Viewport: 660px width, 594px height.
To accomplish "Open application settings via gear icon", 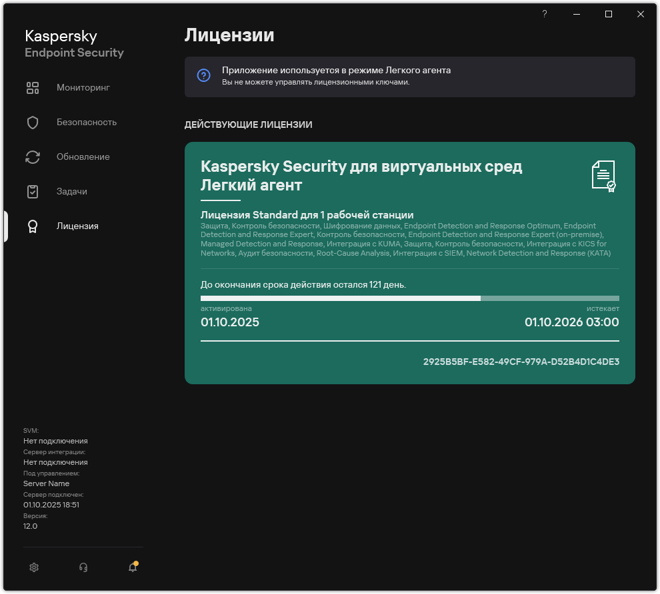I will [34, 567].
